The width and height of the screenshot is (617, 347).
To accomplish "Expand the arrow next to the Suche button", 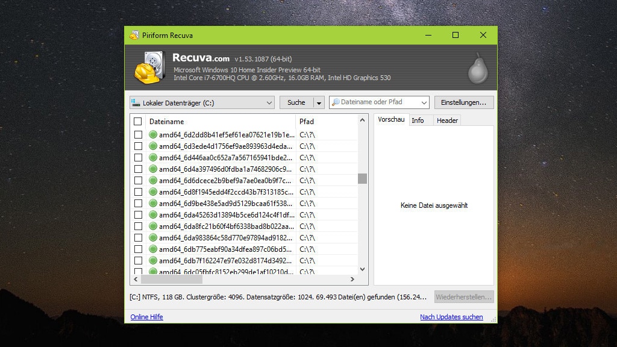I will pyautogui.click(x=319, y=102).
